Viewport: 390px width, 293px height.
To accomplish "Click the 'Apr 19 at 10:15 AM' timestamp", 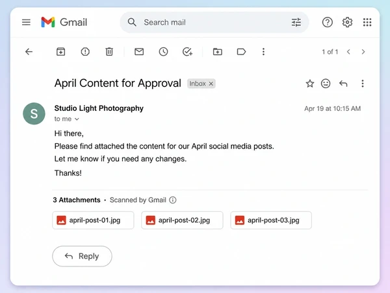I will 332,109.
